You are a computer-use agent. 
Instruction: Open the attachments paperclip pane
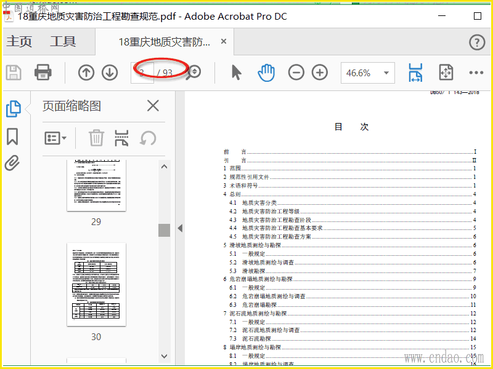pos(12,163)
